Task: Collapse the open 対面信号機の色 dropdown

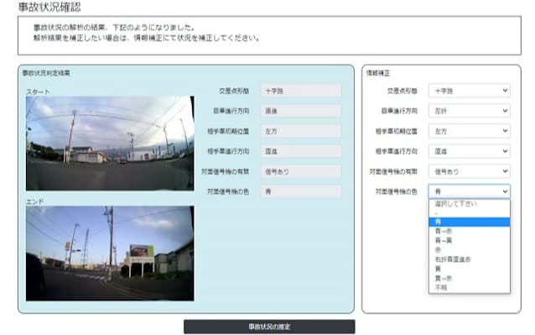Action: click(x=469, y=191)
